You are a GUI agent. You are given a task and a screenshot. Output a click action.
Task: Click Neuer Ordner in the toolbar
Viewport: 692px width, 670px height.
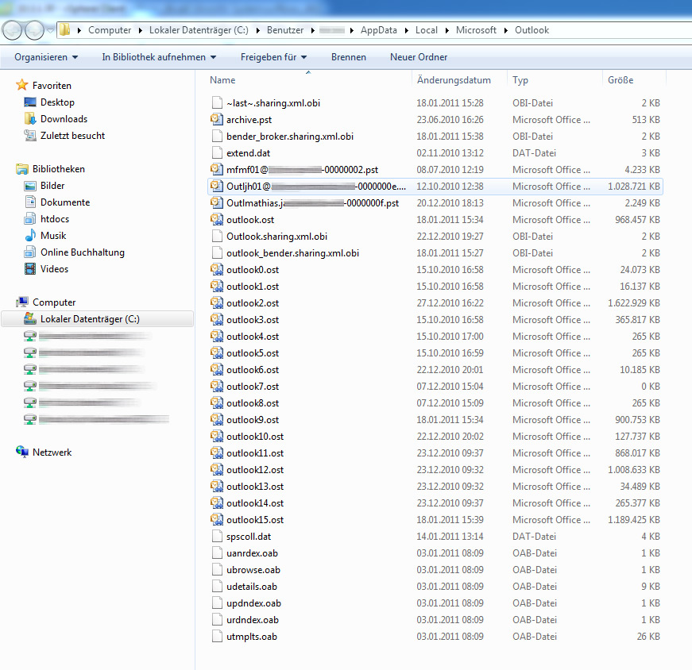[x=419, y=57]
